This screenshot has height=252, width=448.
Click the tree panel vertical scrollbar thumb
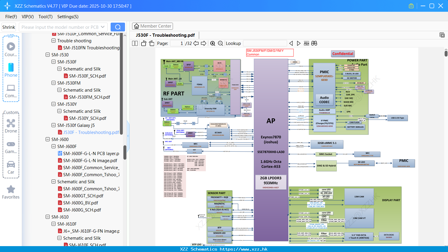pos(125,152)
